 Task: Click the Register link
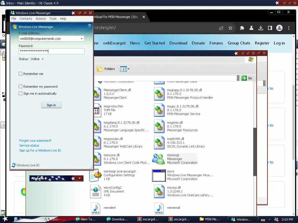tap(262, 43)
